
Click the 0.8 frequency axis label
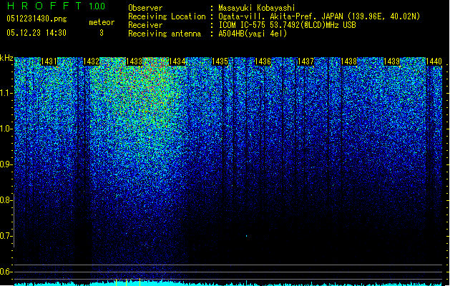[6, 200]
